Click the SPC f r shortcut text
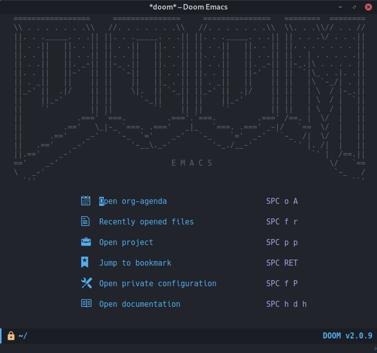The width and height of the screenshot is (377, 353). (282, 221)
